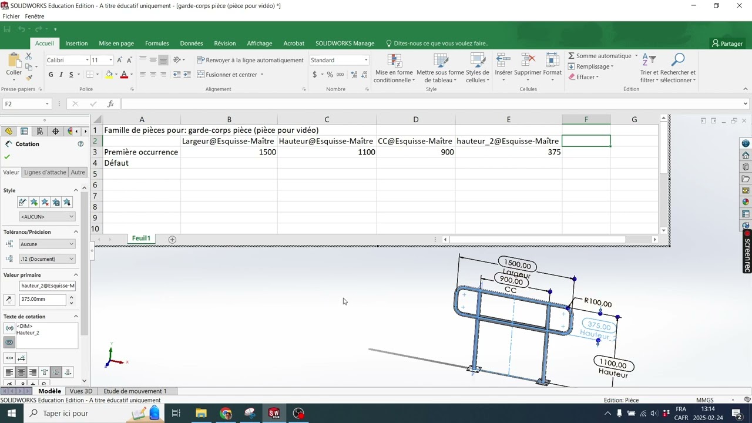This screenshot has width=752, height=423.
Task: Open the Fusionner et centrer dropdown arrow
Action: tap(261, 75)
